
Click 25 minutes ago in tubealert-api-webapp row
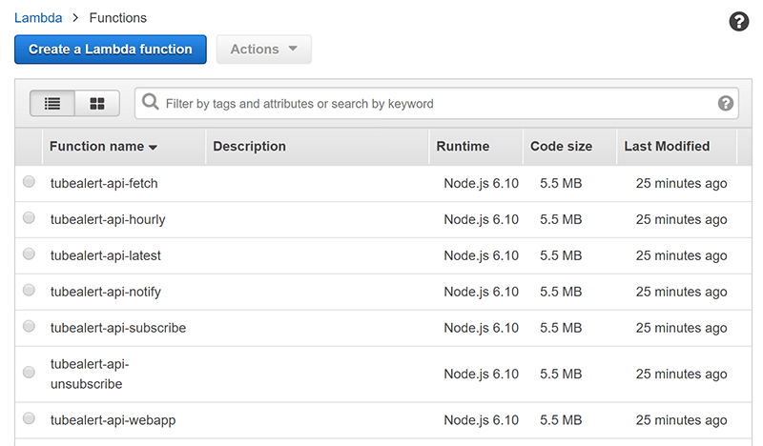(x=681, y=420)
